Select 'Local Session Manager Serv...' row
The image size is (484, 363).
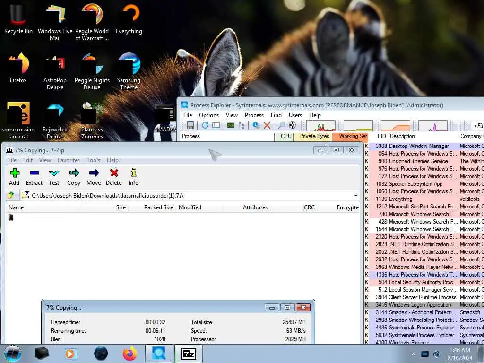click(424, 290)
